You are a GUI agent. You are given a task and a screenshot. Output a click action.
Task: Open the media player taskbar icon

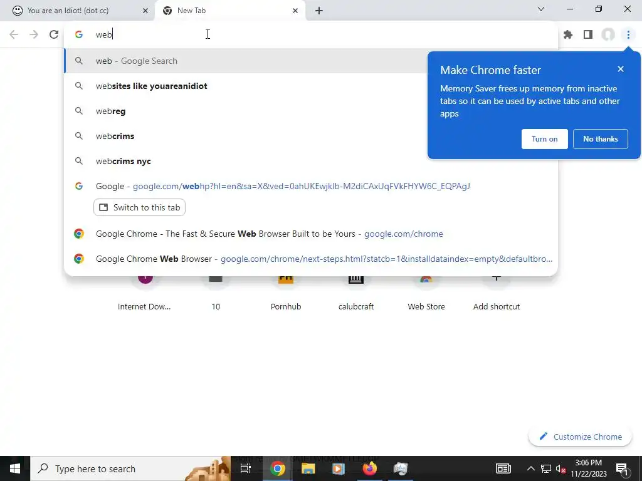point(339,468)
